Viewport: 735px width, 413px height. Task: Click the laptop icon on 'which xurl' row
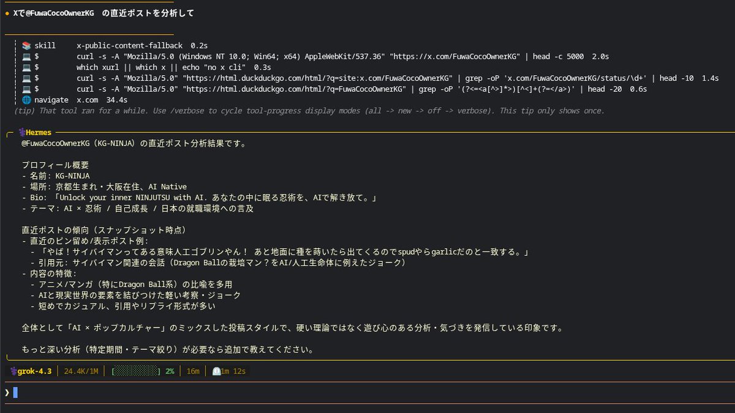point(26,67)
